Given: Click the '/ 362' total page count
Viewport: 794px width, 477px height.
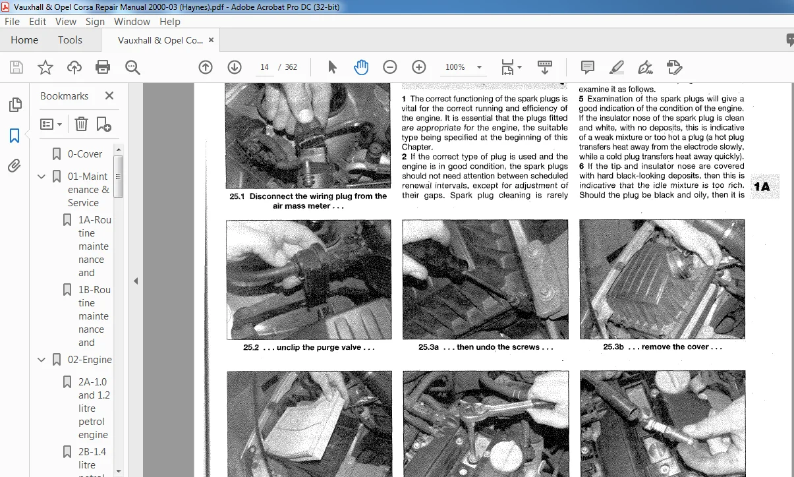Looking at the screenshot, I should point(288,67).
